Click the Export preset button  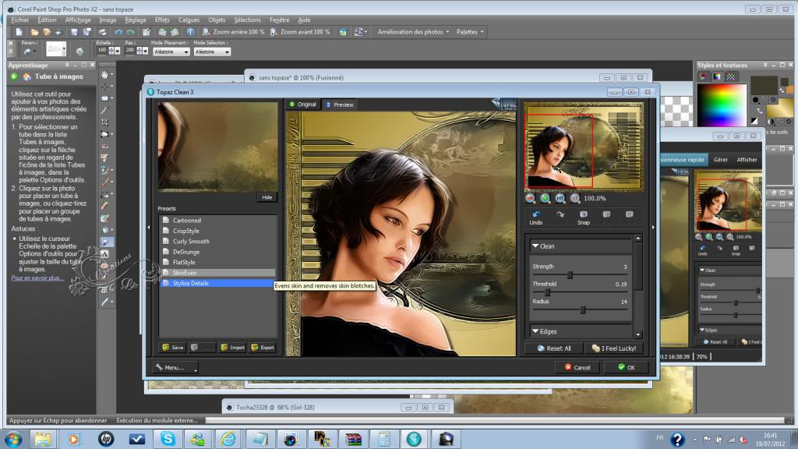tap(263, 347)
